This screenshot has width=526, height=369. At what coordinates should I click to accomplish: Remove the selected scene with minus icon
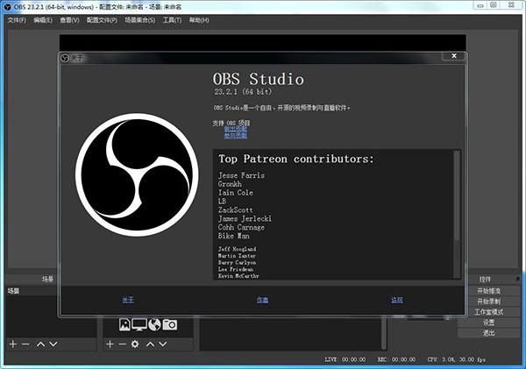[25, 344]
